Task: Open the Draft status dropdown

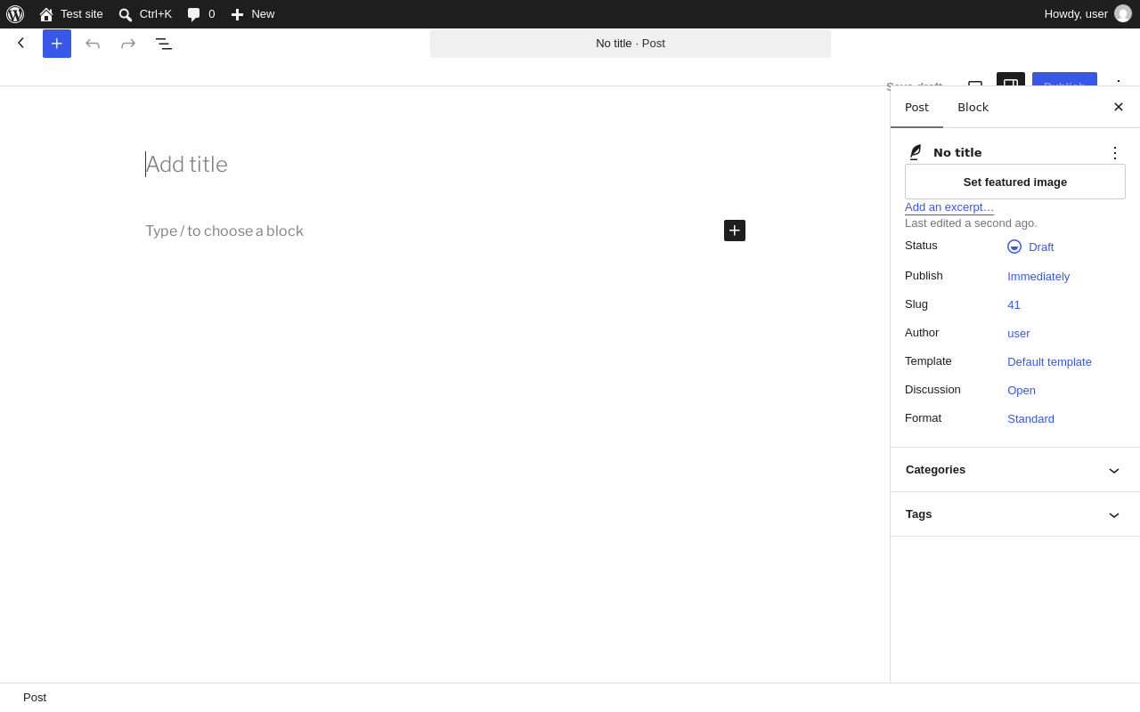Action: (x=1030, y=247)
